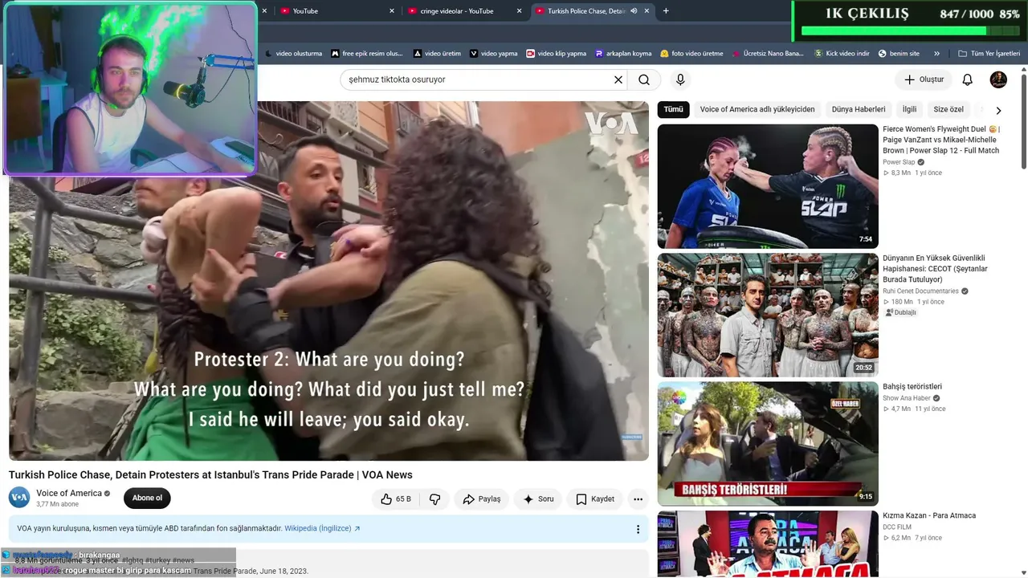Open the account avatar menu

click(x=998, y=79)
